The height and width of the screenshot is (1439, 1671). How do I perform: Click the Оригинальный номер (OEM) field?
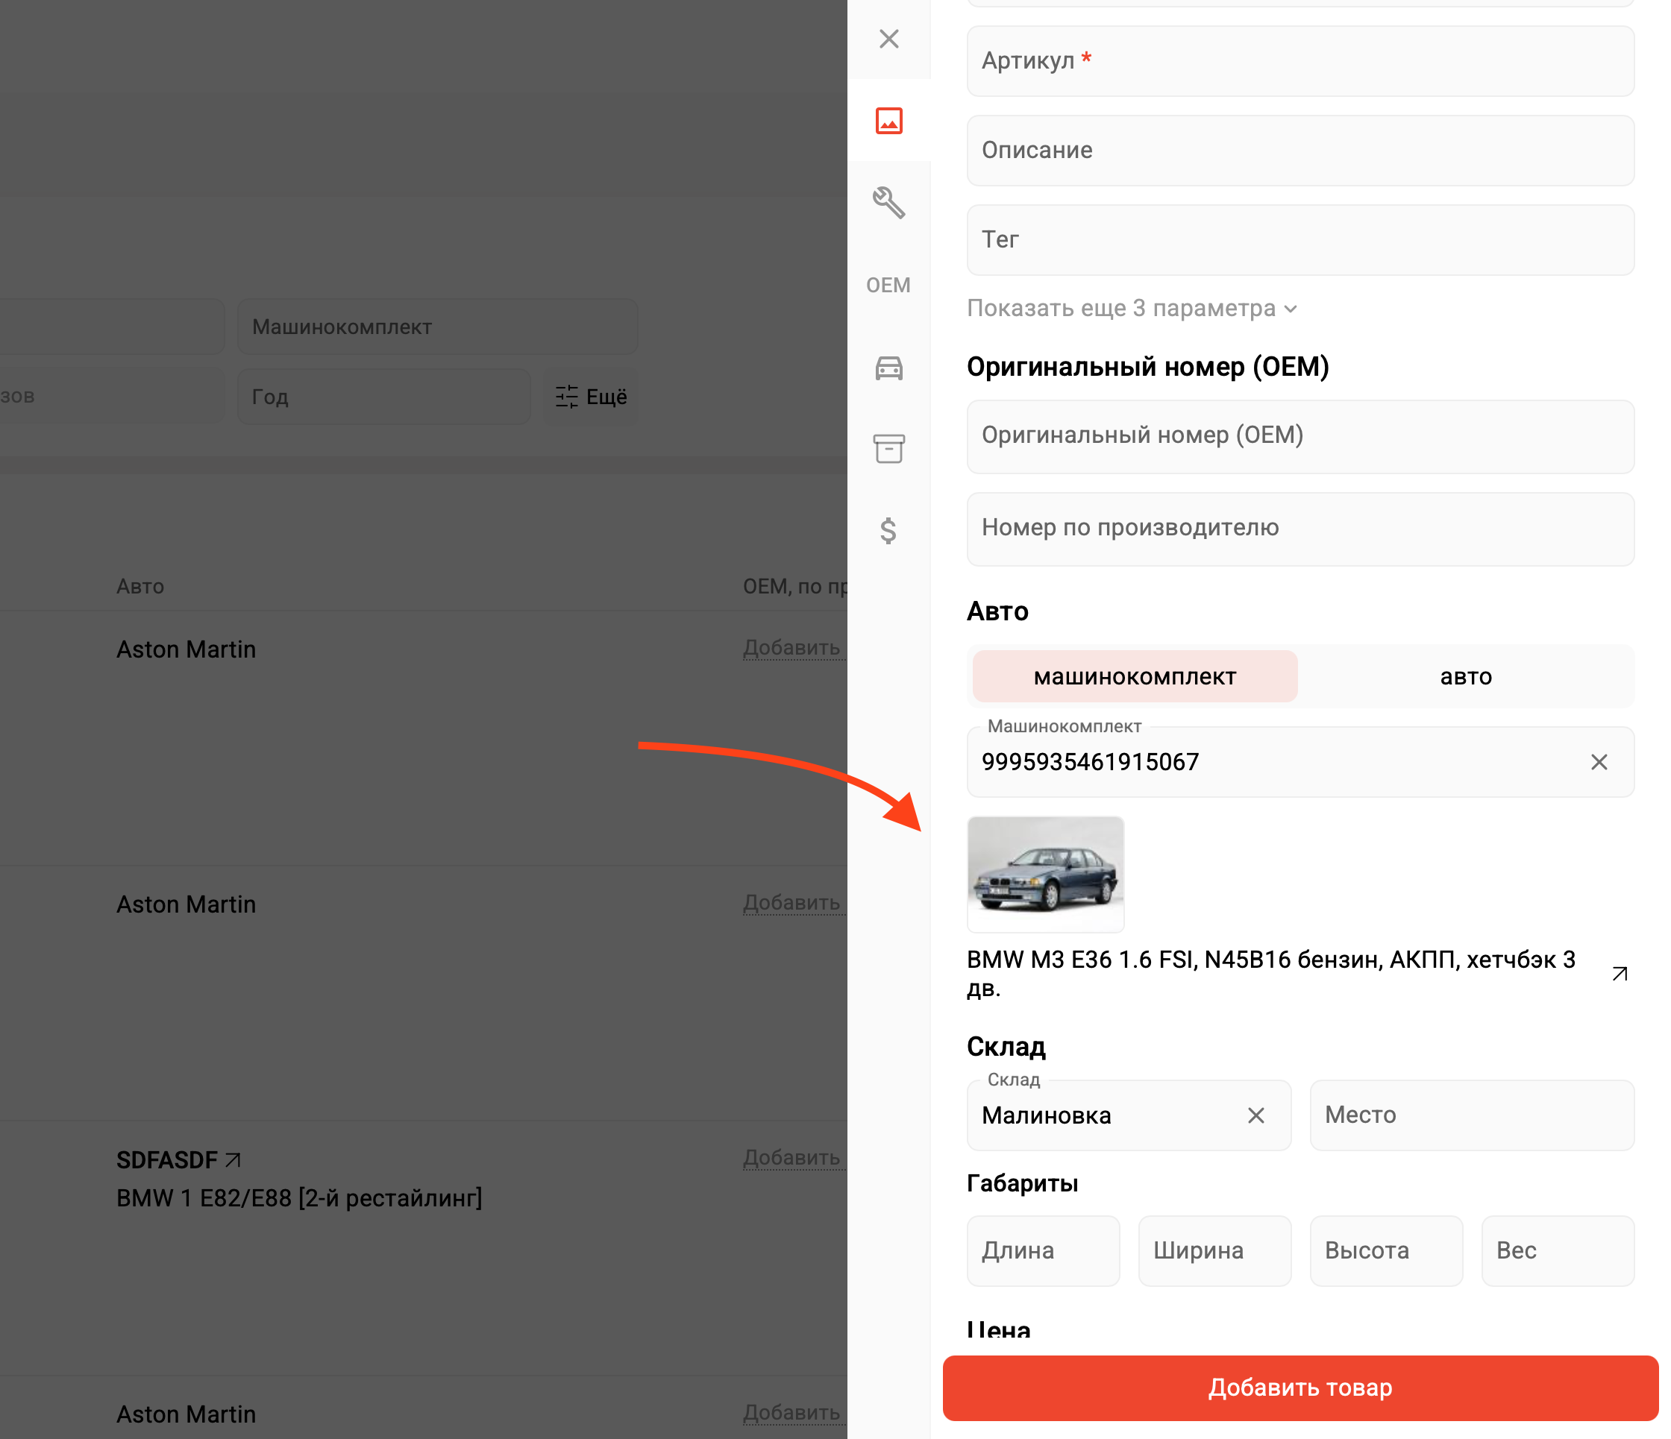(1300, 436)
